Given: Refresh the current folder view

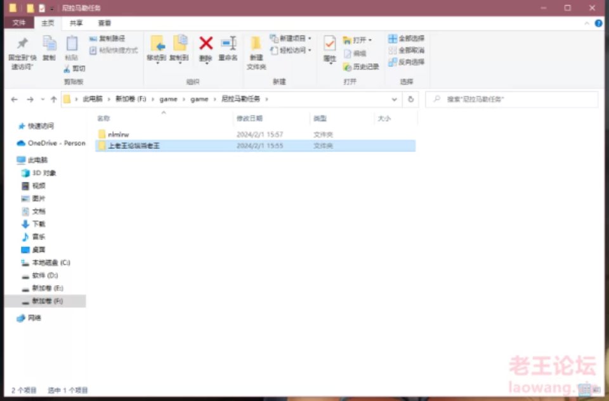Looking at the screenshot, I should (411, 99).
